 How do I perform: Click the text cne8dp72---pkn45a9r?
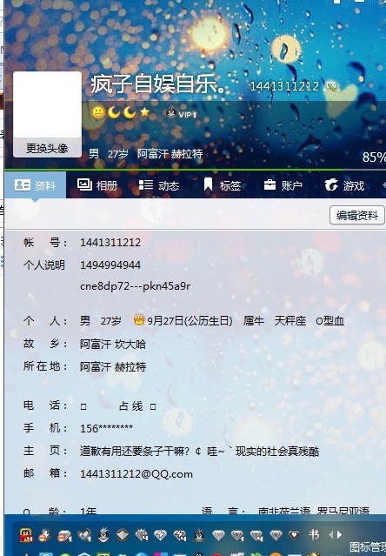pos(135,286)
